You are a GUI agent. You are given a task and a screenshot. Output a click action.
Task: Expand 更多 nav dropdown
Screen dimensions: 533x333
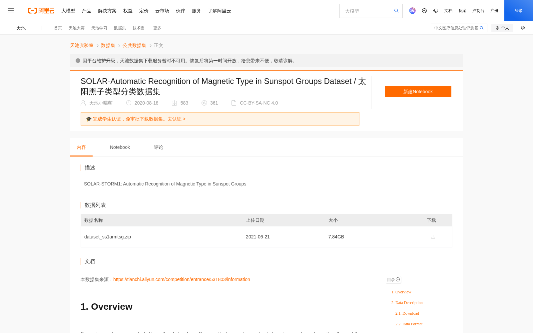[x=157, y=28]
